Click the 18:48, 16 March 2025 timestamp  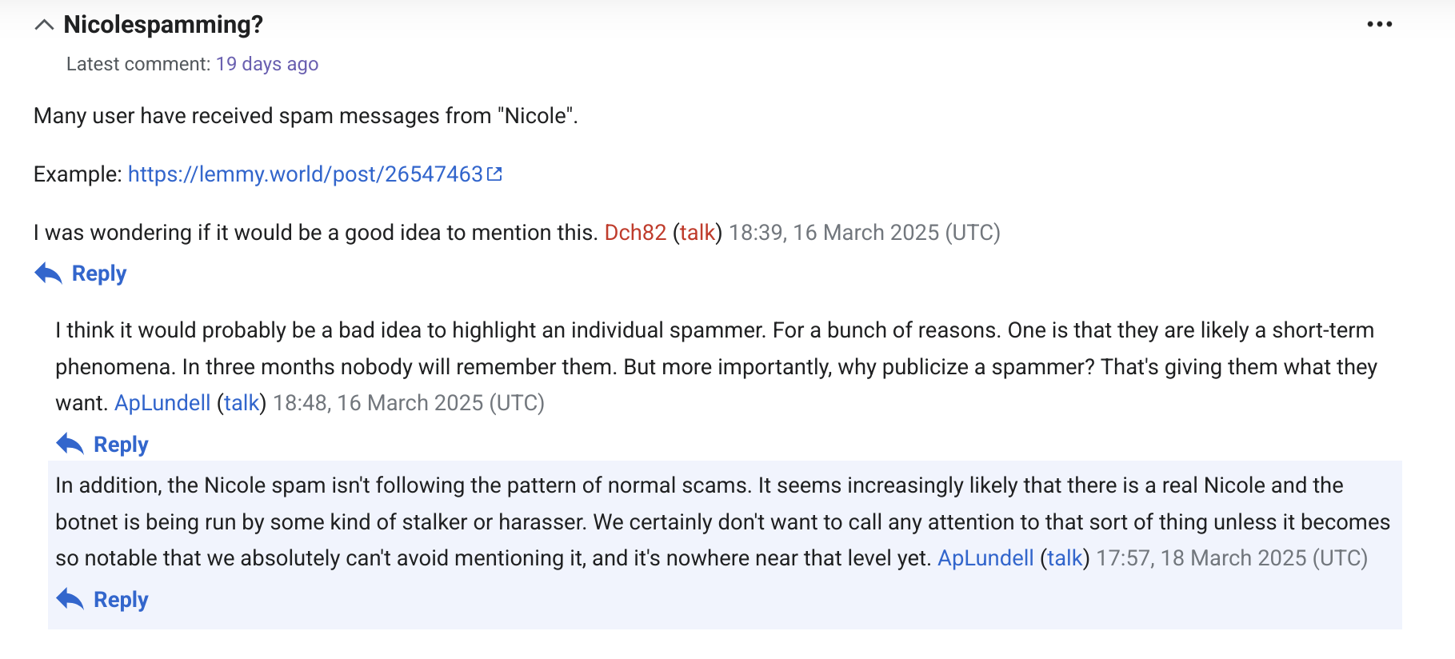click(409, 403)
